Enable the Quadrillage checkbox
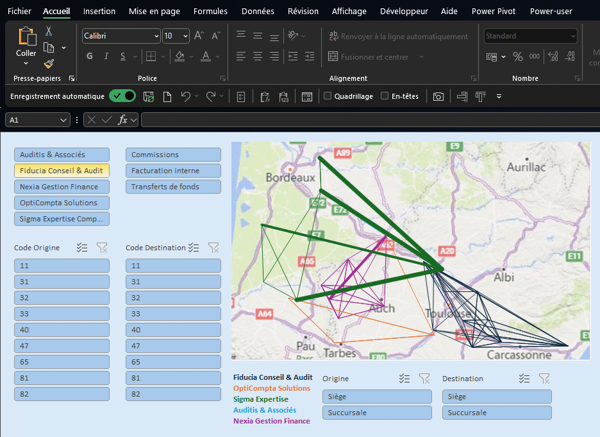600x437 pixels. [328, 96]
